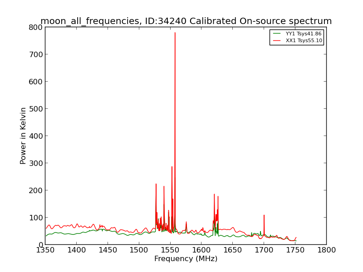The image size is (363, 272).
Task: Click the y-axis tick label 300
Action: click(x=36, y=163)
